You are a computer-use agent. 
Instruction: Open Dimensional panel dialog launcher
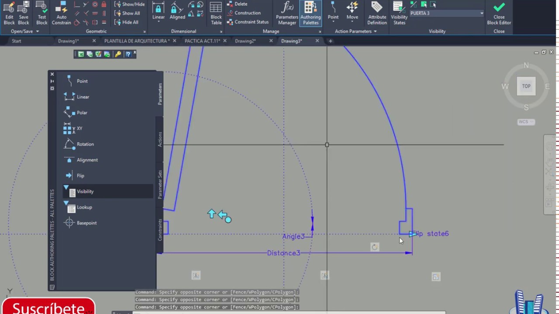[x=221, y=32]
